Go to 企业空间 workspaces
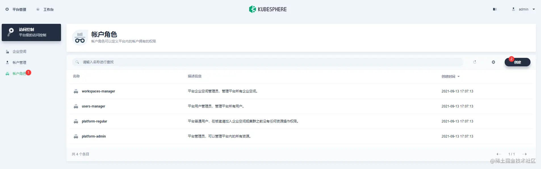The height and width of the screenshot is (169, 541). pyautogui.click(x=19, y=51)
